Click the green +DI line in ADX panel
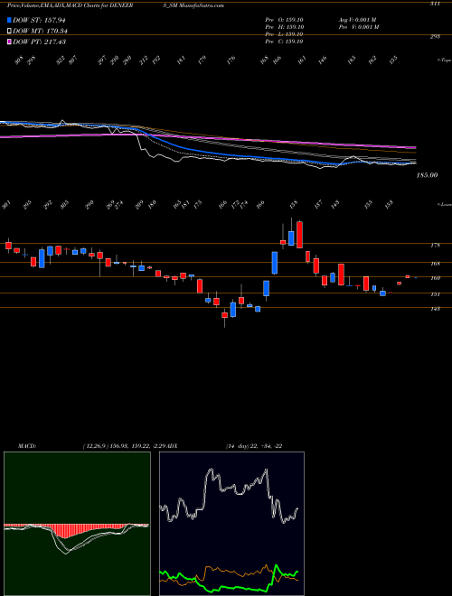Viewport: 452px width, 596px height. (229, 588)
